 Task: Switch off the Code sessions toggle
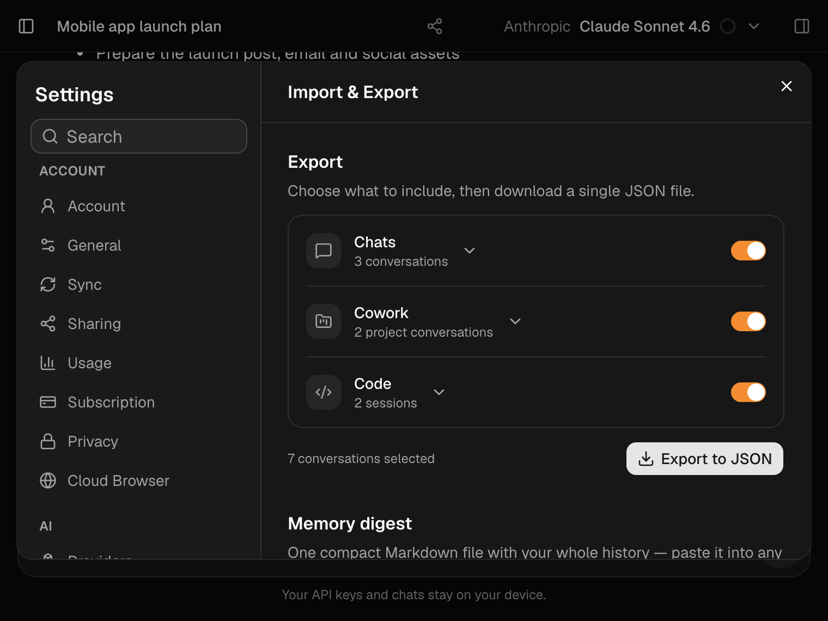click(748, 392)
